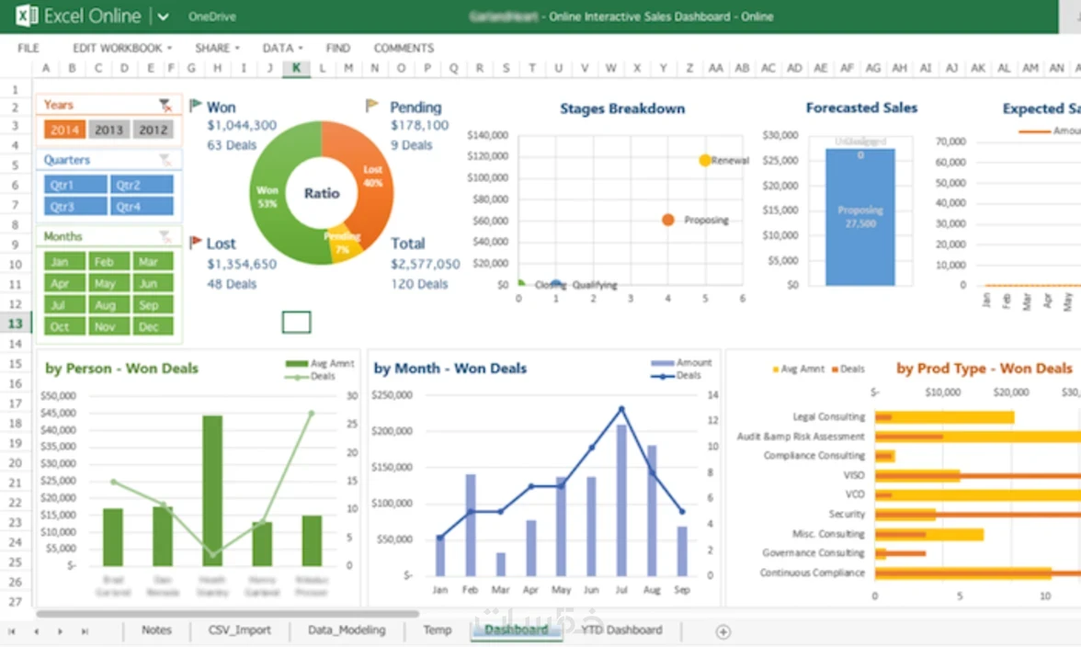
Task: Switch to the YTD Dashboard sheet tab
Action: pyautogui.click(x=621, y=630)
